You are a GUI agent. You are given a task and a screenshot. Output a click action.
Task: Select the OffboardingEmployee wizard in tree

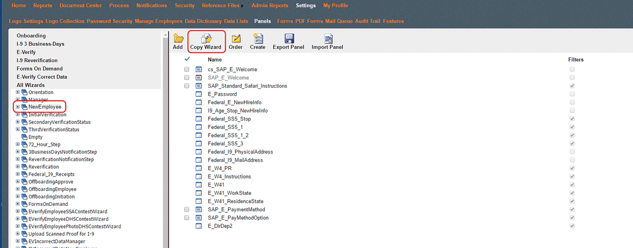pyautogui.click(x=52, y=189)
